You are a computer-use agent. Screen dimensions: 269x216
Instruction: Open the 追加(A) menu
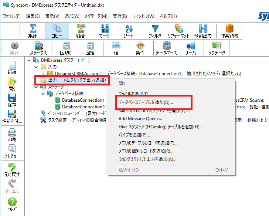(72, 16)
